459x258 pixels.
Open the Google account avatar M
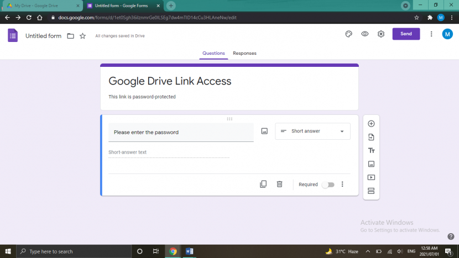[447, 34]
